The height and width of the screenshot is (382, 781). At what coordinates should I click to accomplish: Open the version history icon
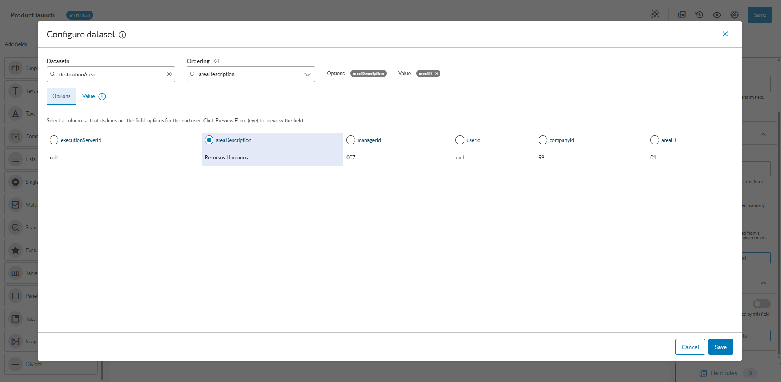[x=700, y=15]
